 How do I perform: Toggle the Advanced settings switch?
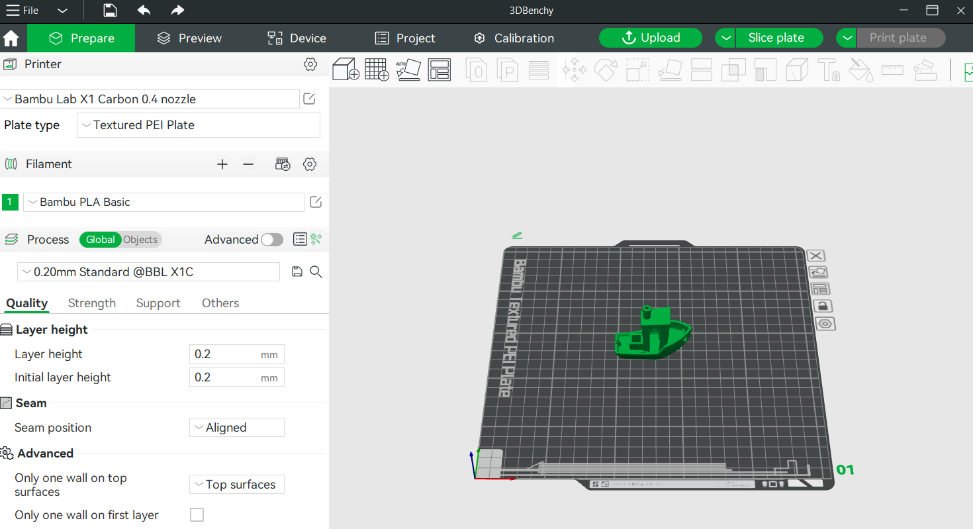271,240
